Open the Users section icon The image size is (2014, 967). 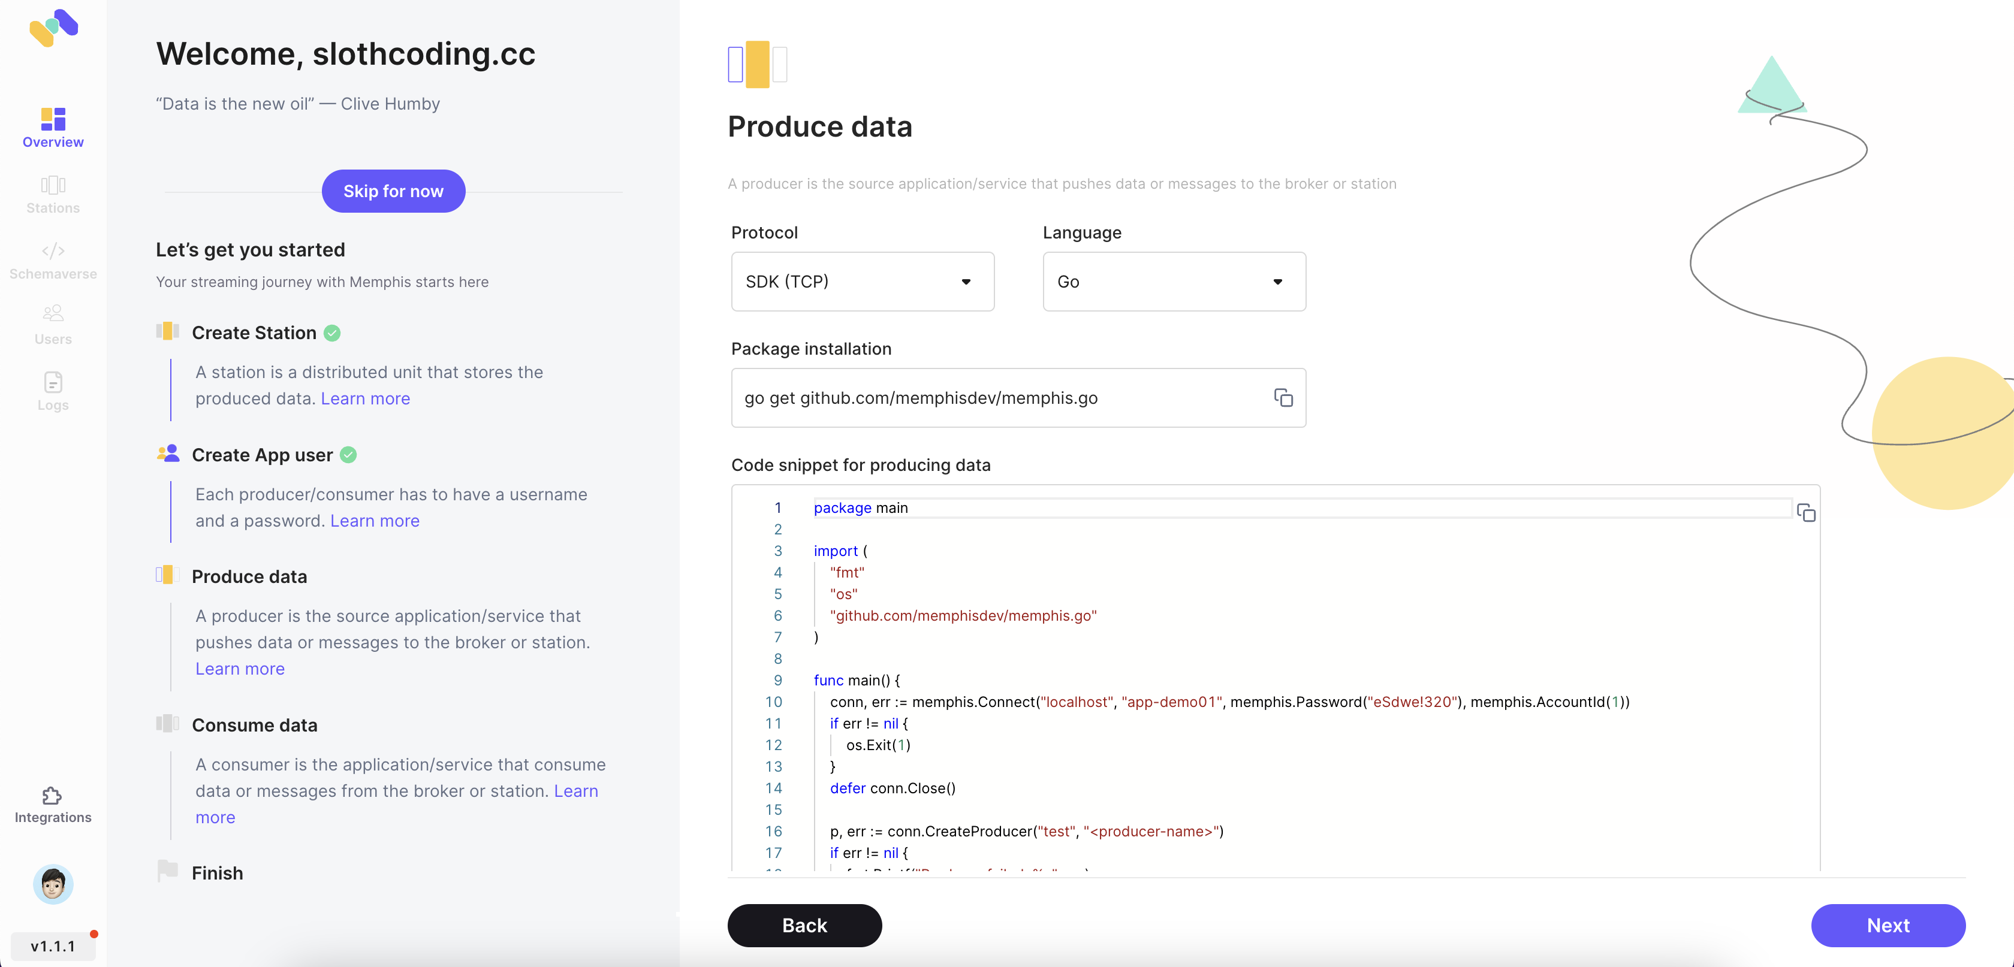pos(52,323)
